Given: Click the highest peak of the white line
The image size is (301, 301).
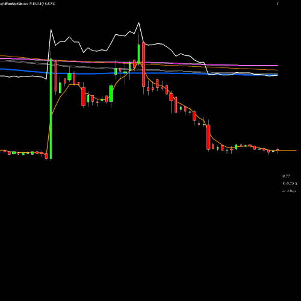Looking at the screenshot, I should point(139,23).
